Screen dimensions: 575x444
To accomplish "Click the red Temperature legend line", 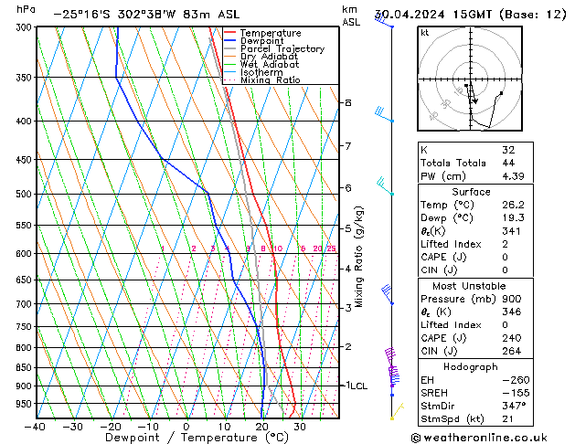I will coord(230,33).
